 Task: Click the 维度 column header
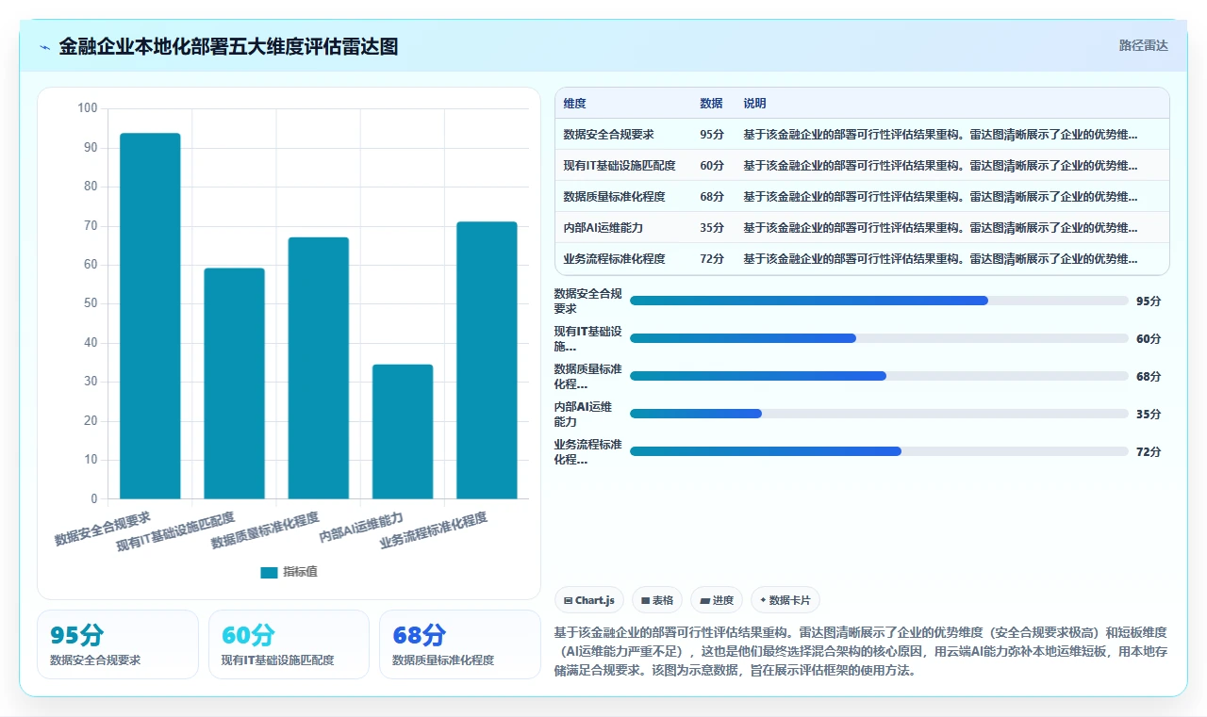[574, 104]
